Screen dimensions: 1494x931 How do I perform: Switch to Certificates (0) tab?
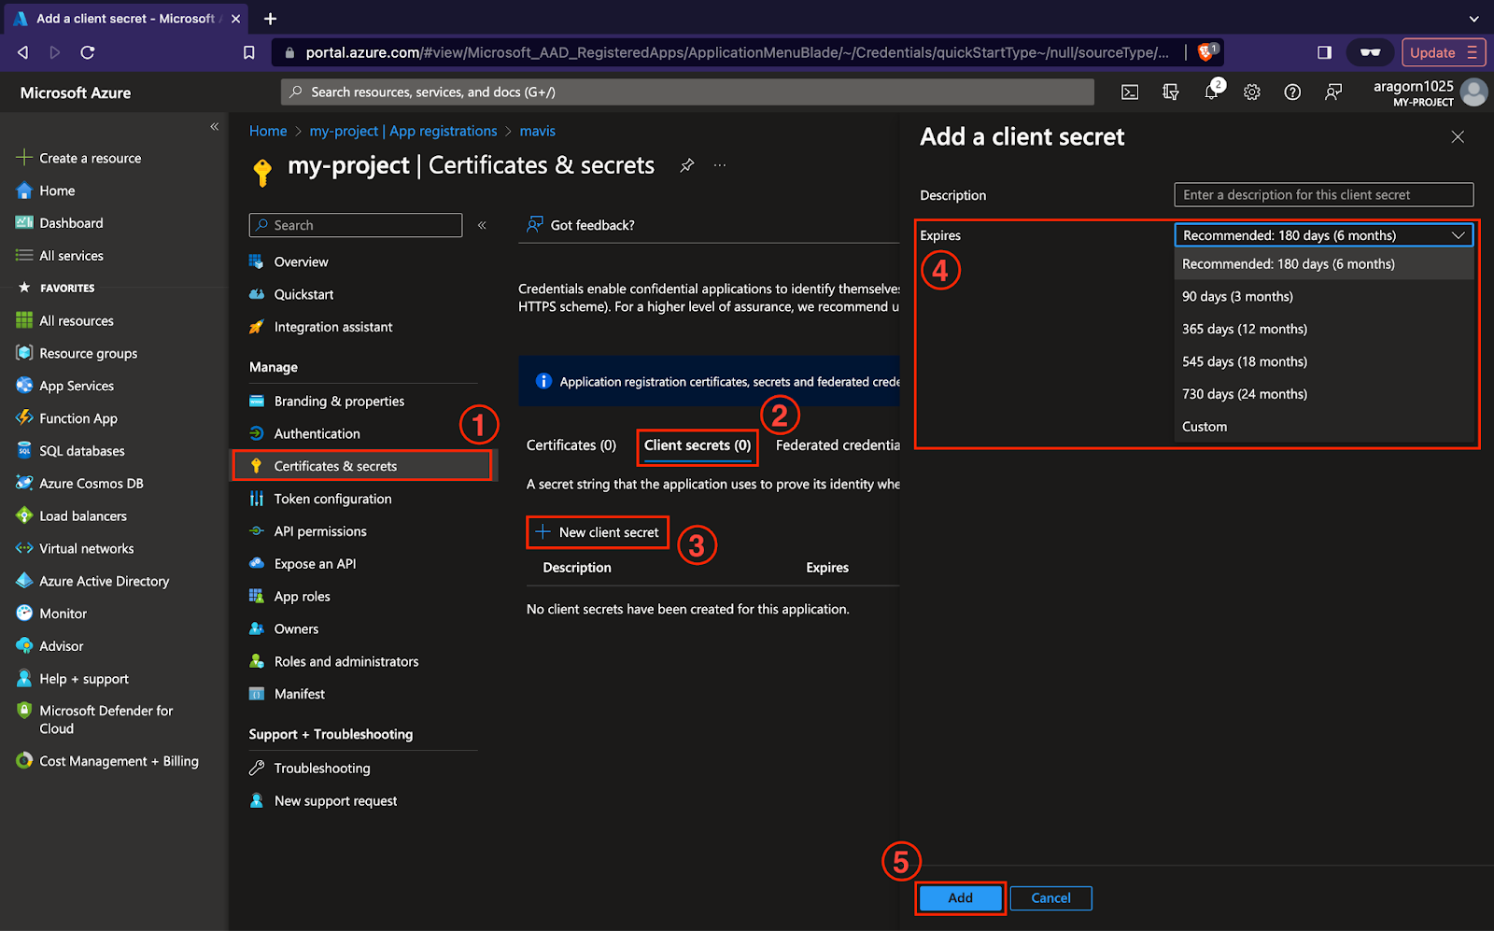(x=571, y=445)
